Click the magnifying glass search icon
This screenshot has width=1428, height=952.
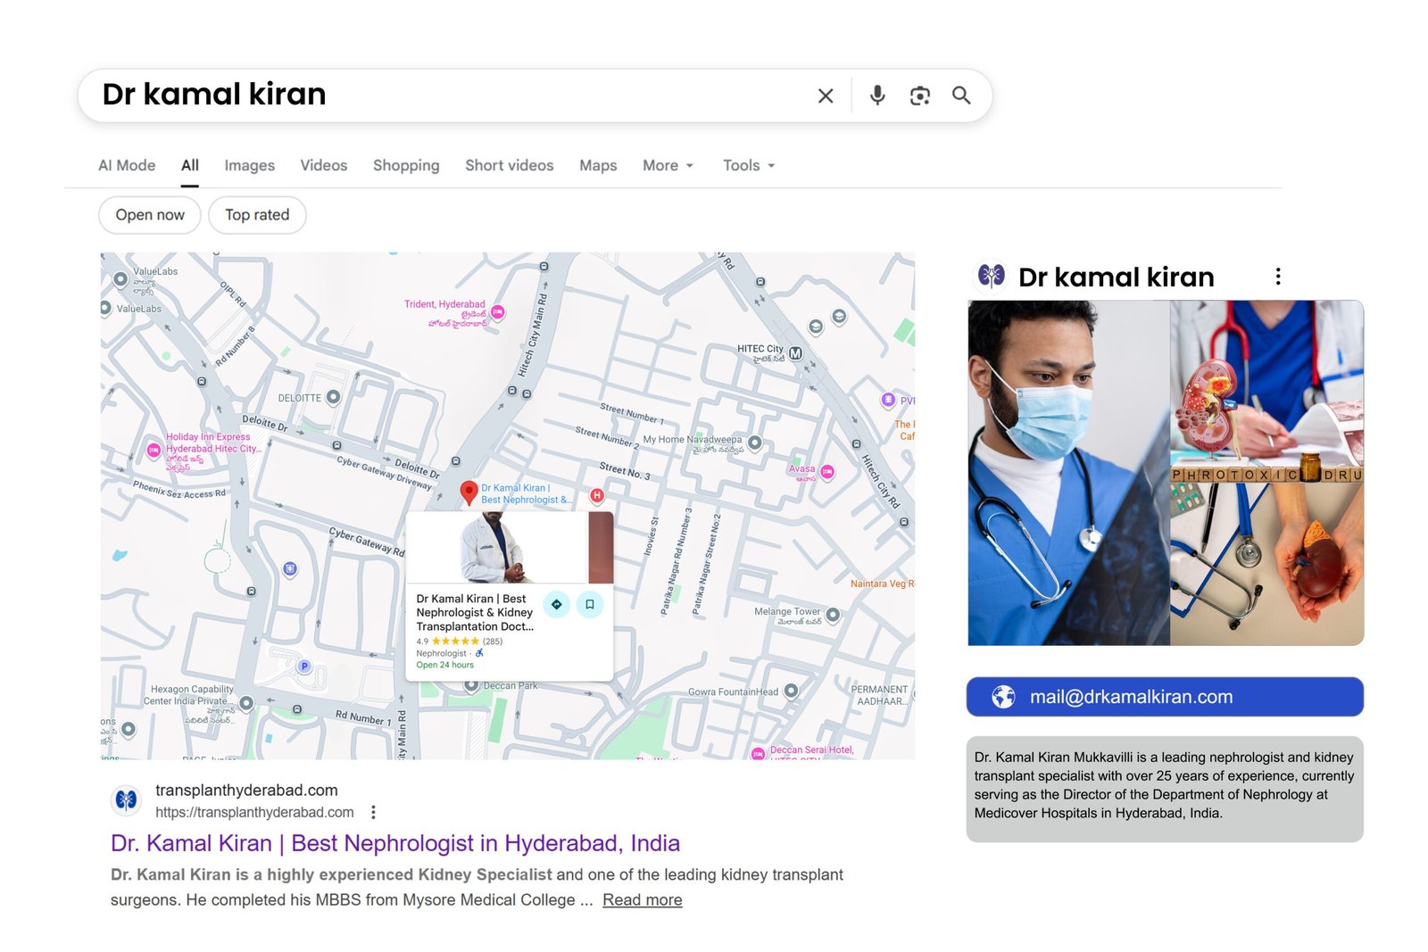962,95
